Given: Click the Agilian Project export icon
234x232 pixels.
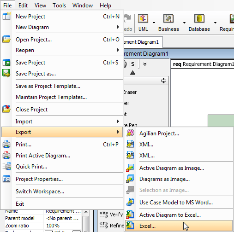Looking at the screenshot, I should (130, 133).
